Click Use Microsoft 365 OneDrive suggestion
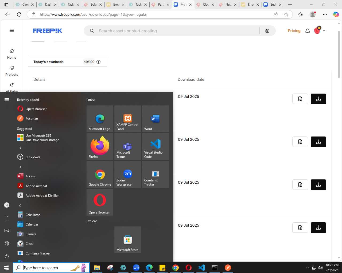This screenshot has width=342, height=273. click(48, 138)
